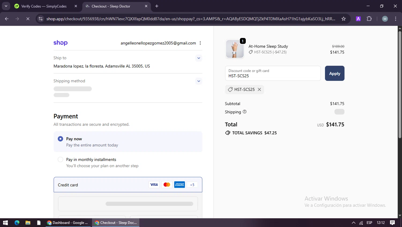Open account options three-dot menu beside email
402x227 pixels.
200,43
